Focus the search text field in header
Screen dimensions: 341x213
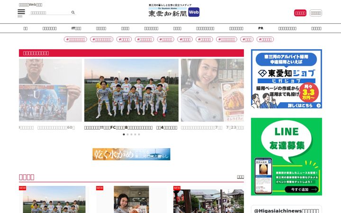(x=50, y=13)
